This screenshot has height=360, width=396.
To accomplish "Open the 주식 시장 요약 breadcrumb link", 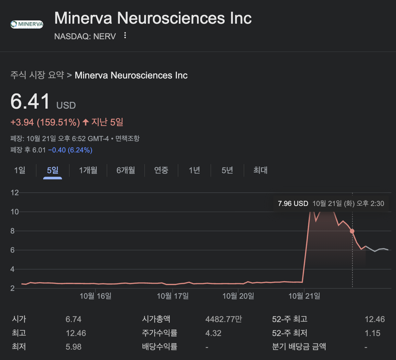I will [37, 75].
